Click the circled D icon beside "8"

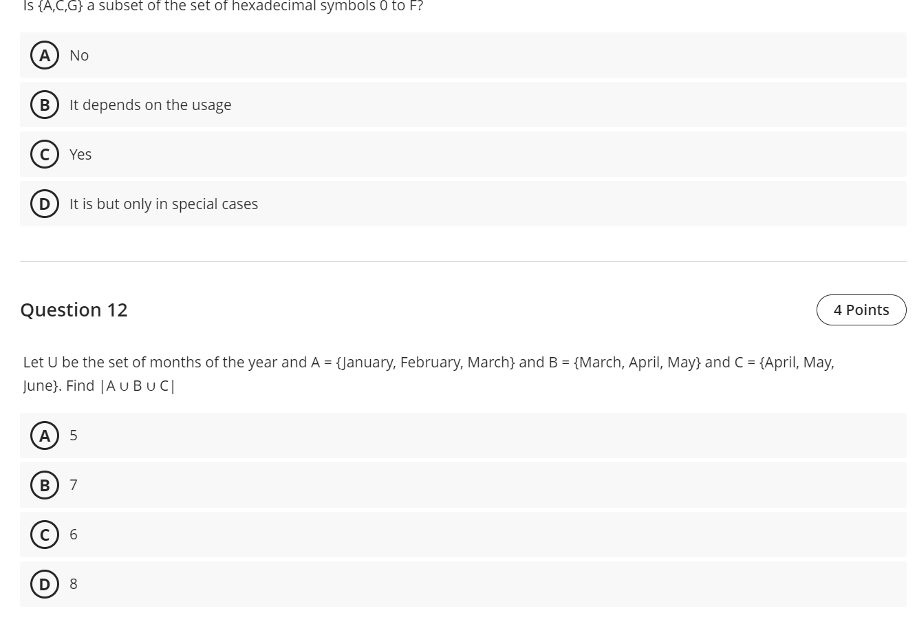pos(45,583)
